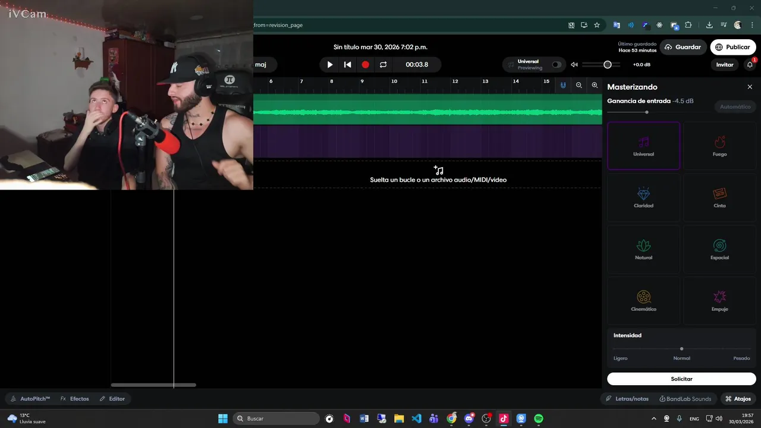The image size is (761, 428).
Task: Click the taskbar Buscar search box
Action: [x=276, y=418]
